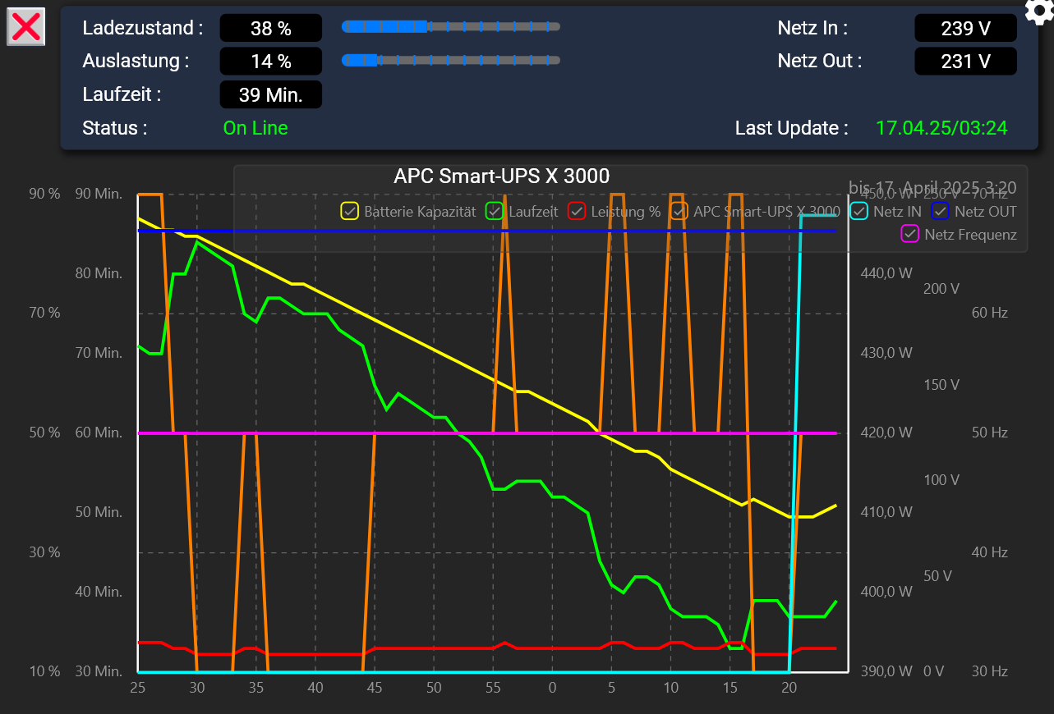The width and height of the screenshot is (1054, 714).
Task: Click the Netz In : label
Action: (812, 28)
